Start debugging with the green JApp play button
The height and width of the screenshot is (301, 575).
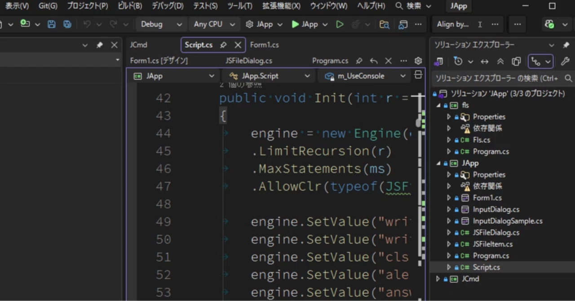point(305,24)
